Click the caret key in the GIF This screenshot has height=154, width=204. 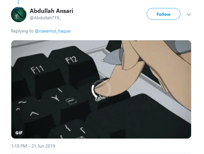coord(34,114)
